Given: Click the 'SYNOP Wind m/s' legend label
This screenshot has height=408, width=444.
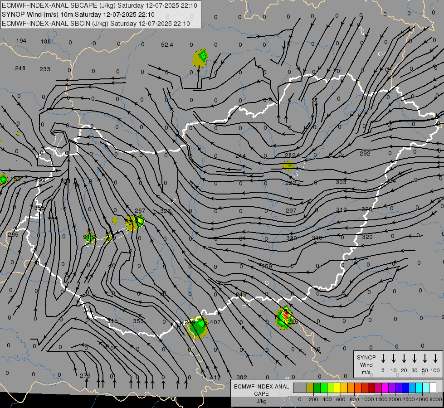Looking at the screenshot, I should point(366,364).
